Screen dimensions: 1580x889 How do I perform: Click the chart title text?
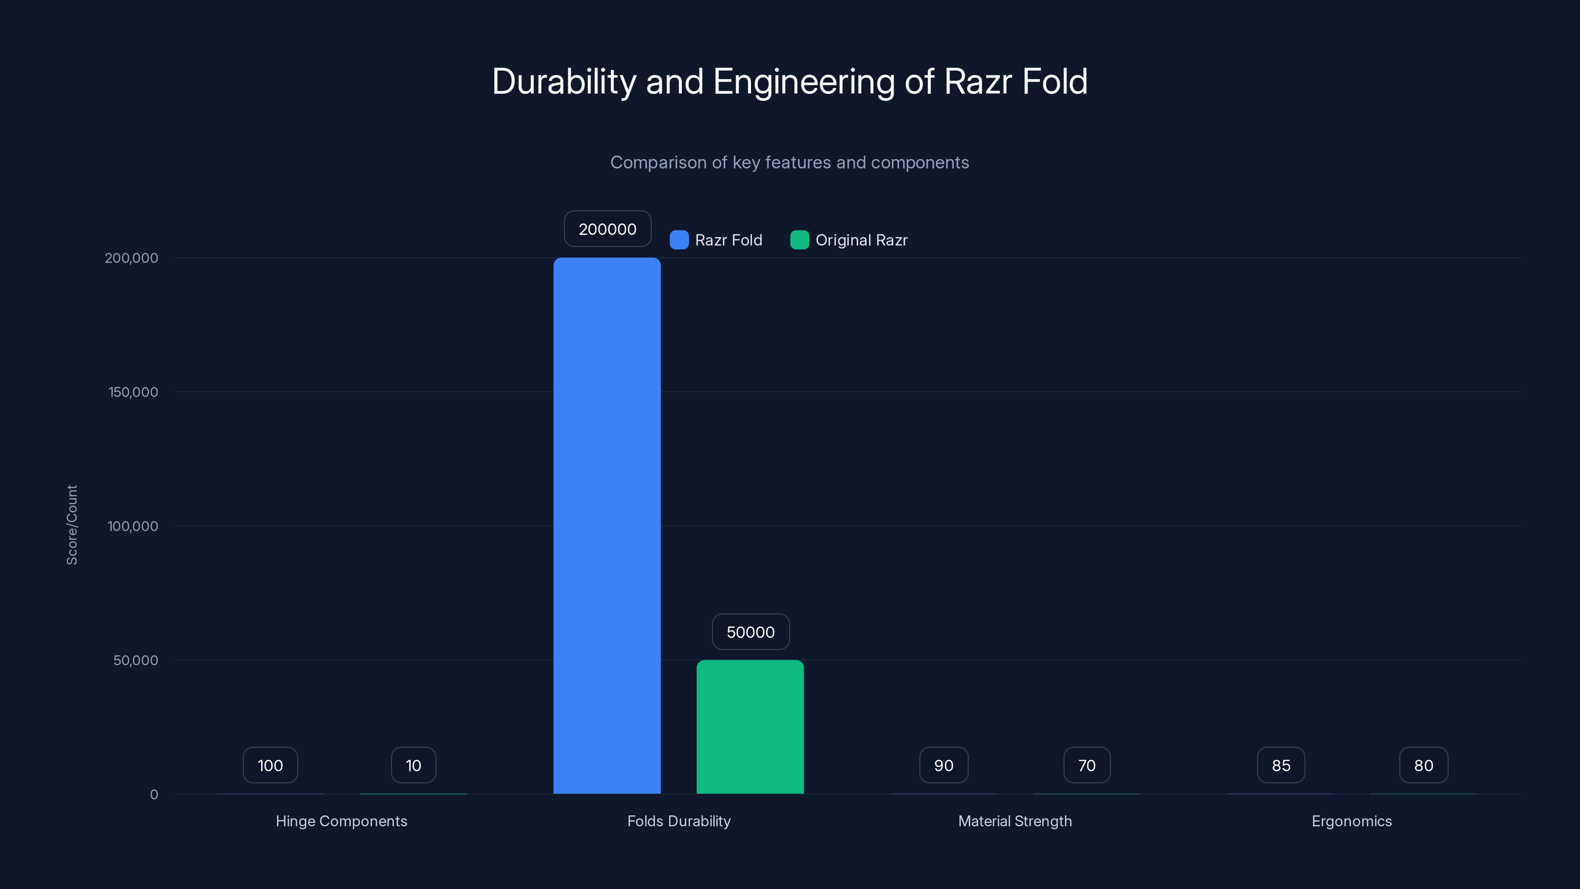[x=790, y=81]
